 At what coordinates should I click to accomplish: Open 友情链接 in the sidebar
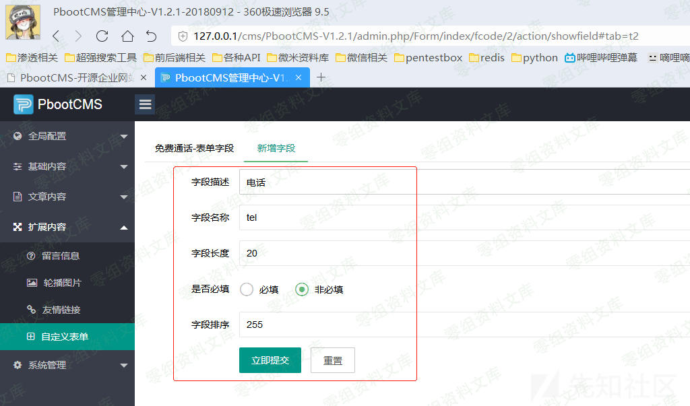(61, 310)
